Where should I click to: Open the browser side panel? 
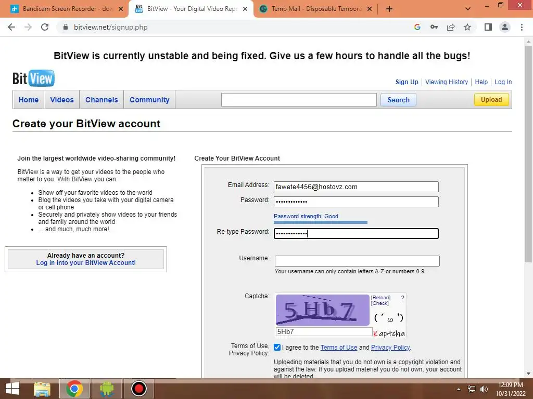coord(488,27)
